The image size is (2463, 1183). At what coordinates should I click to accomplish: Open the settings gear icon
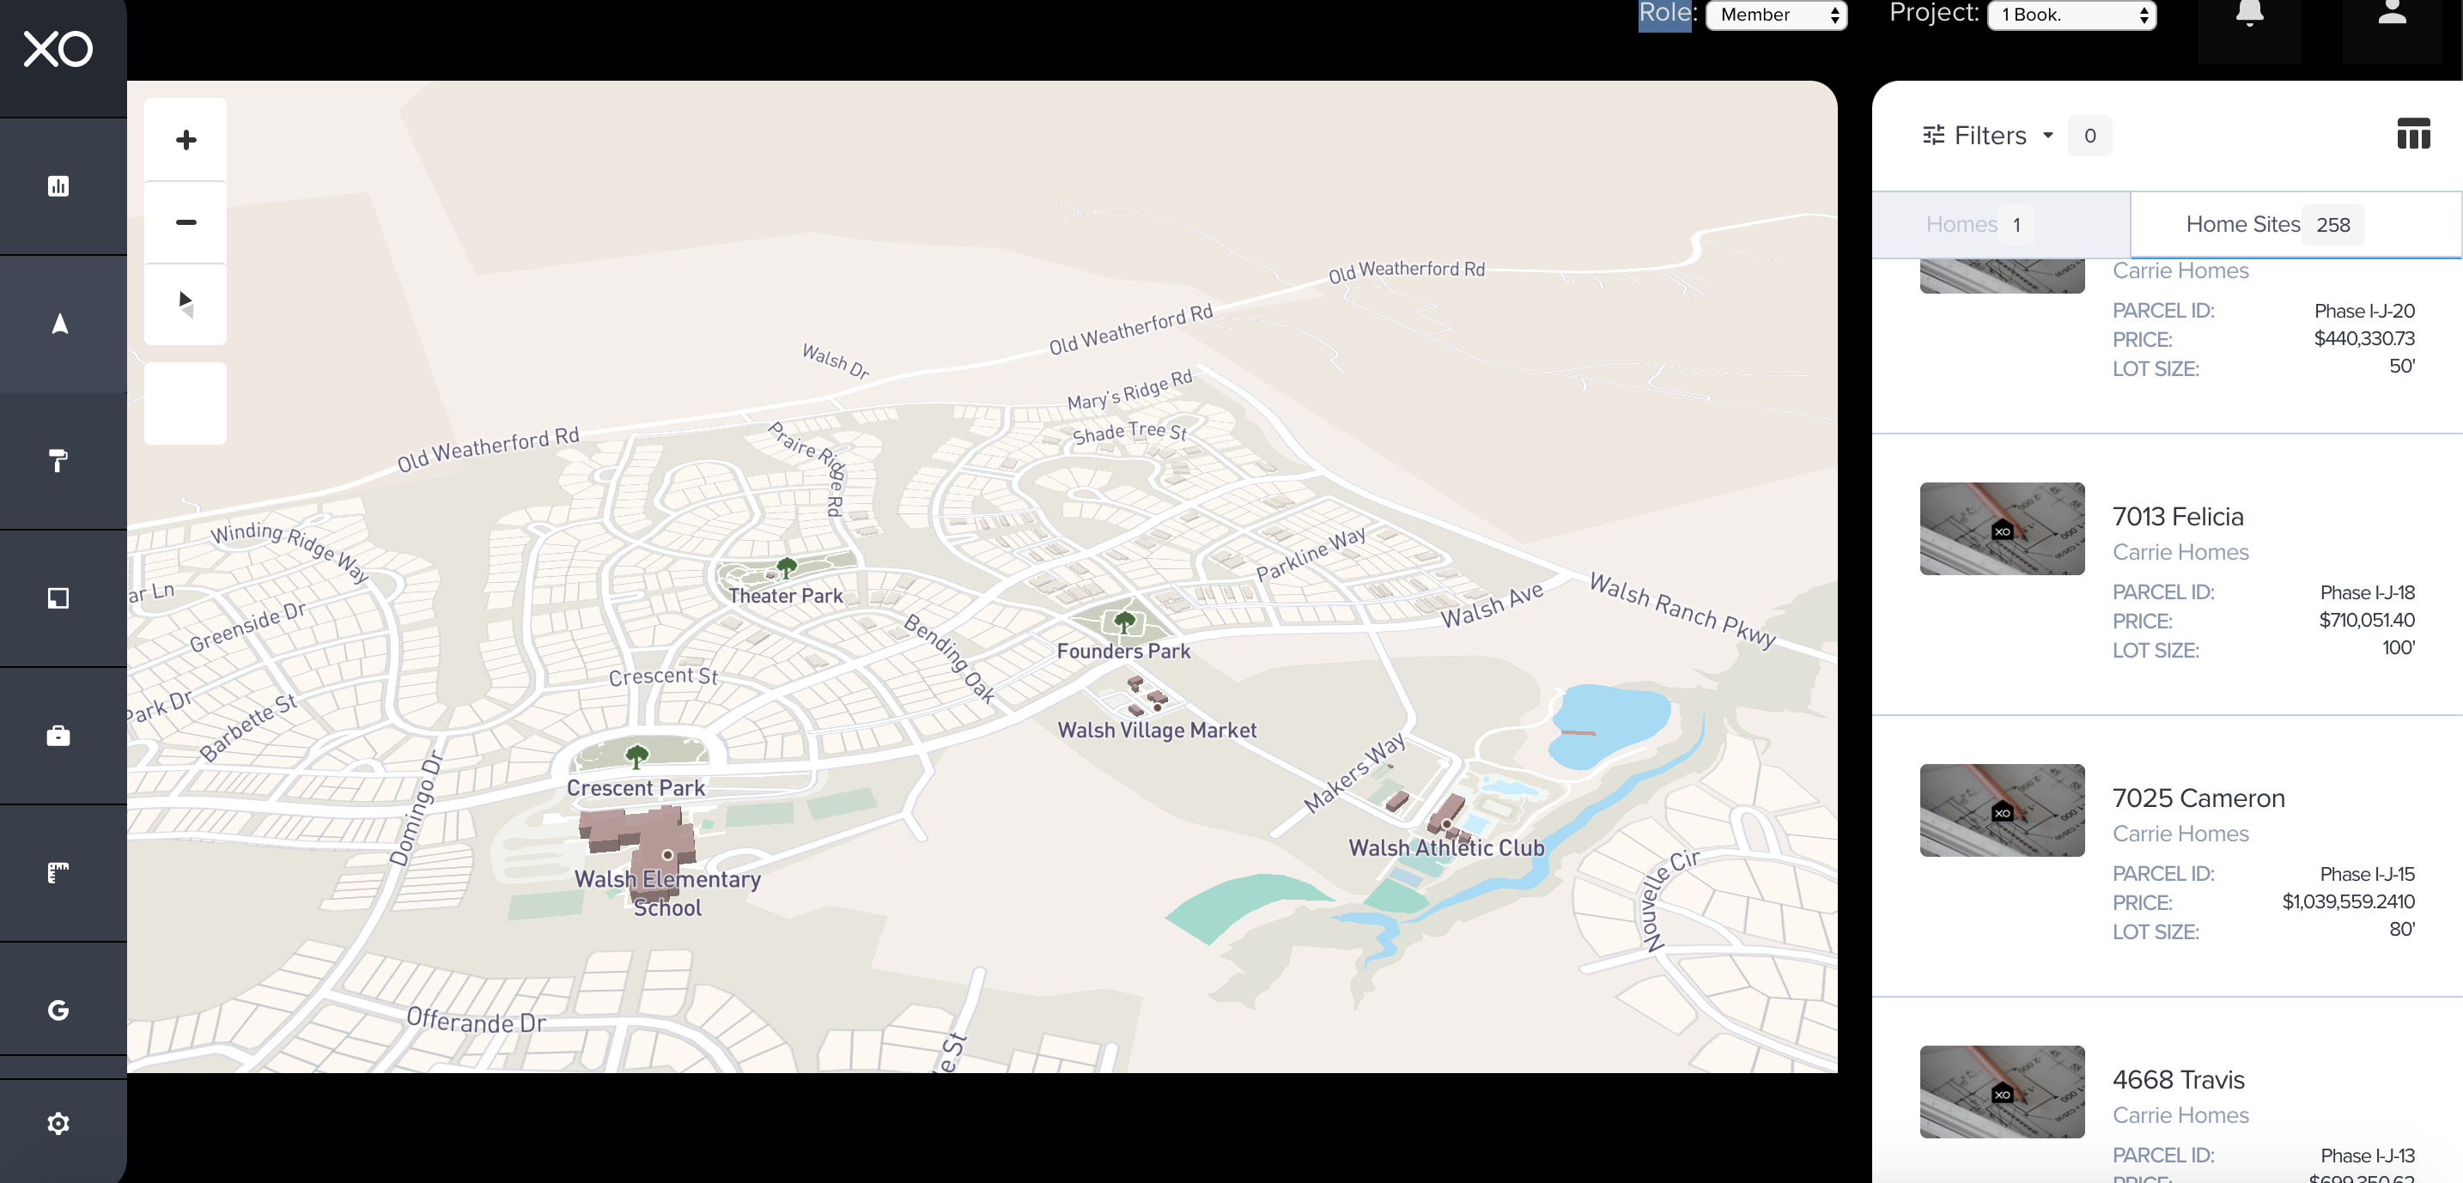coord(58,1124)
